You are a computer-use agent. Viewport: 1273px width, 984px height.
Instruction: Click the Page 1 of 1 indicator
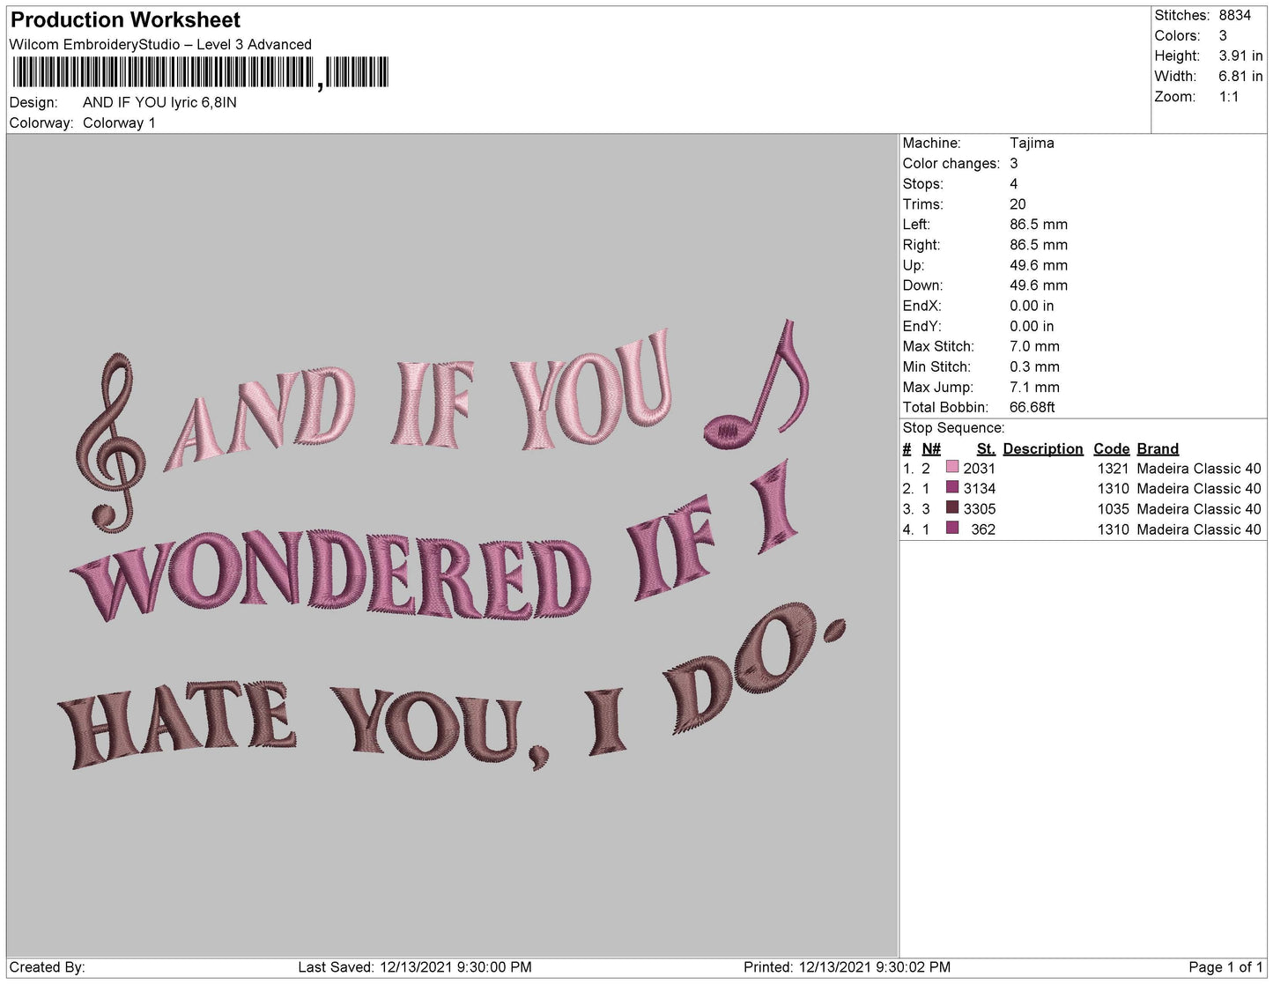tap(1225, 967)
